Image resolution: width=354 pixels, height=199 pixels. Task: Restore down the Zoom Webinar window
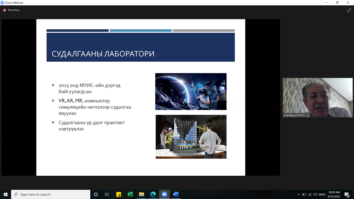click(337, 3)
